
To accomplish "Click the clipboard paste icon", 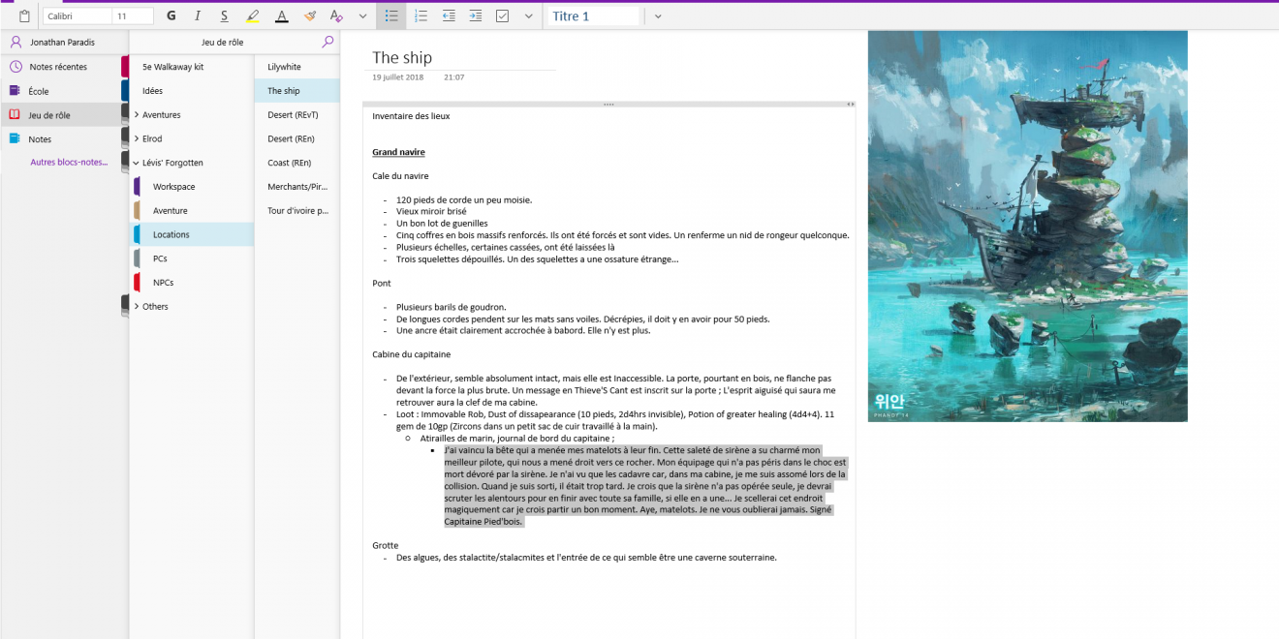I will tap(24, 16).
